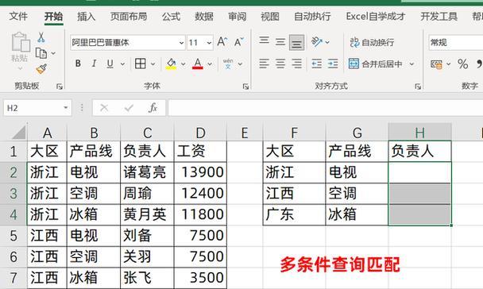Click the Insert Function fx icon
This screenshot has height=289, width=483.
pyautogui.click(x=153, y=108)
